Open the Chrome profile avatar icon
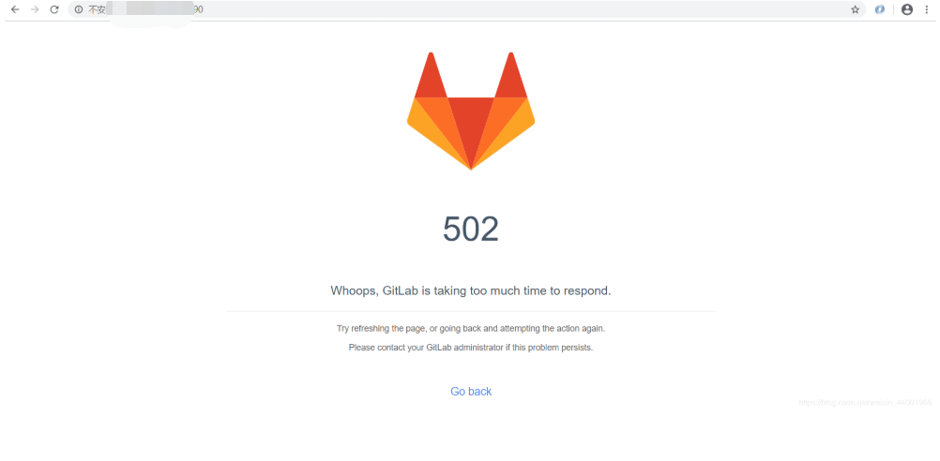 (x=907, y=9)
